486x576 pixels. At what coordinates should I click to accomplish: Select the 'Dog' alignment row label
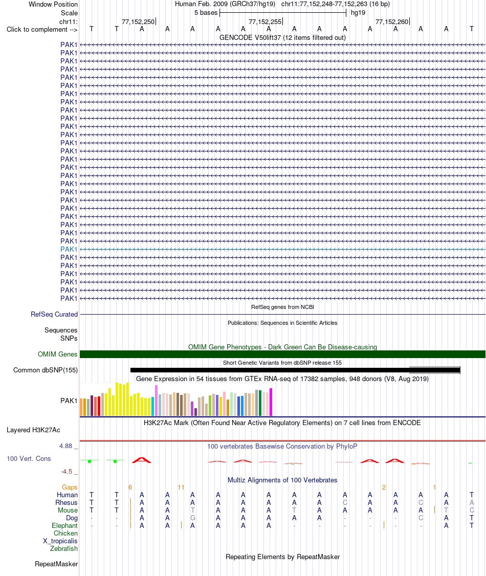(72, 518)
